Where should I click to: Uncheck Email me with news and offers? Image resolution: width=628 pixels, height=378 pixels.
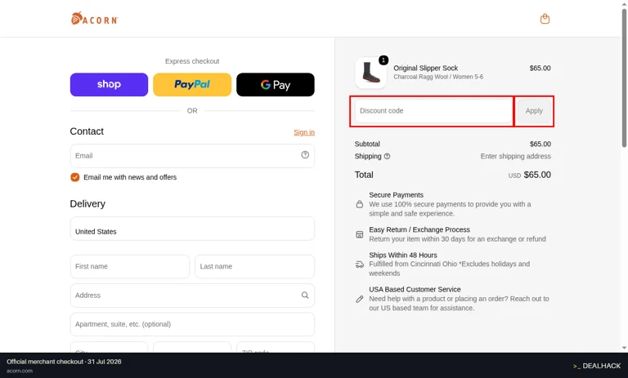75,177
